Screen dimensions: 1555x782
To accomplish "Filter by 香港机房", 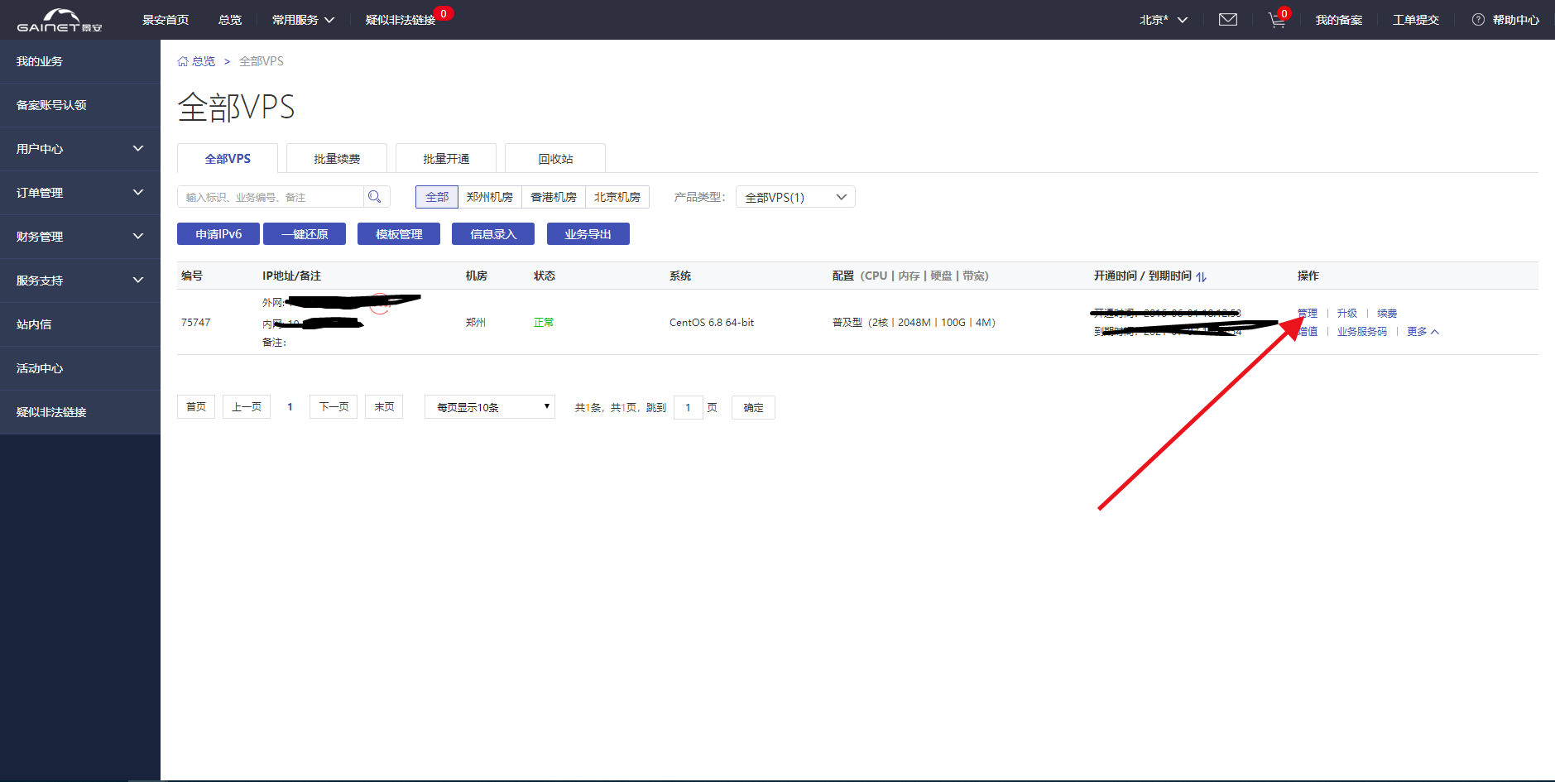I will [x=554, y=197].
